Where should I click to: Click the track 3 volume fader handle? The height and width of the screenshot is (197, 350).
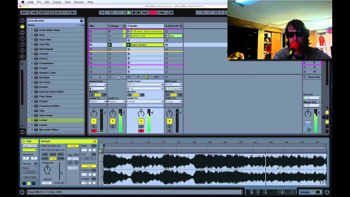pyautogui.click(x=152, y=112)
